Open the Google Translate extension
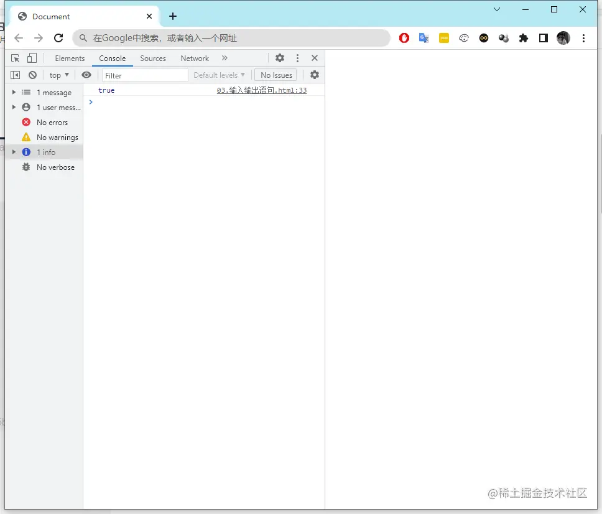 (x=424, y=38)
